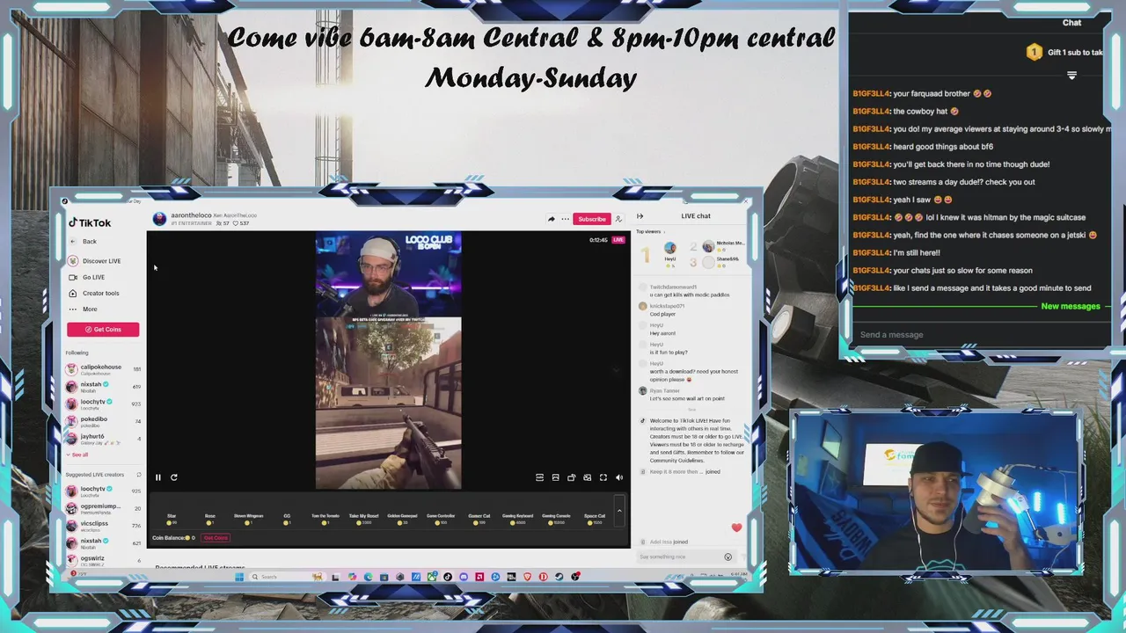Send the Gamer Cat gift
This screenshot has width=1126, height=633.
[x=479, y=520]
